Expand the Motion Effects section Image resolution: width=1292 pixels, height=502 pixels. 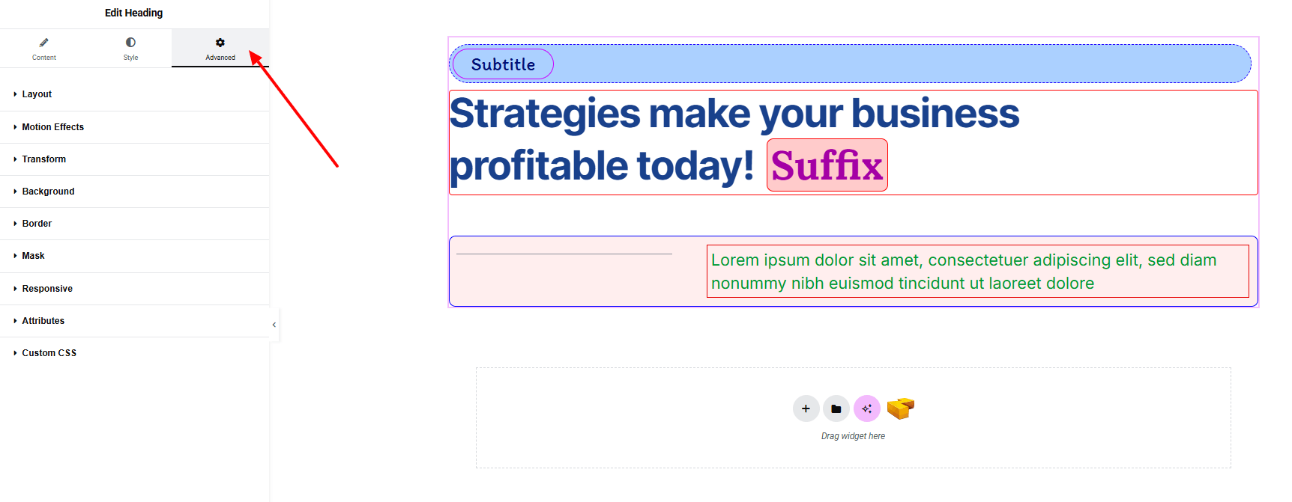coord(52,127)
